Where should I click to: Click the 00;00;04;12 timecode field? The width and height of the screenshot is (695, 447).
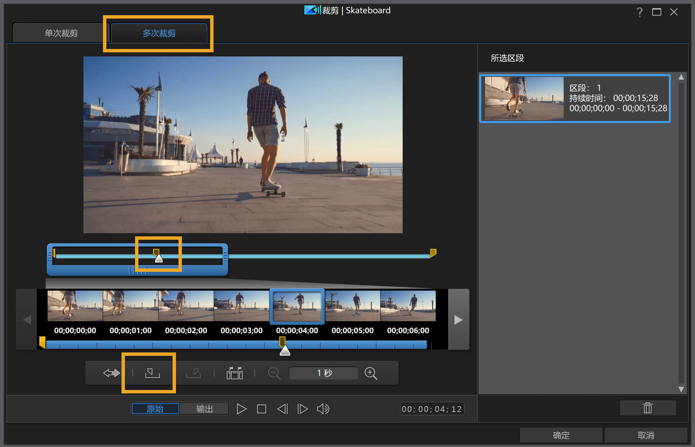(432, 409)
